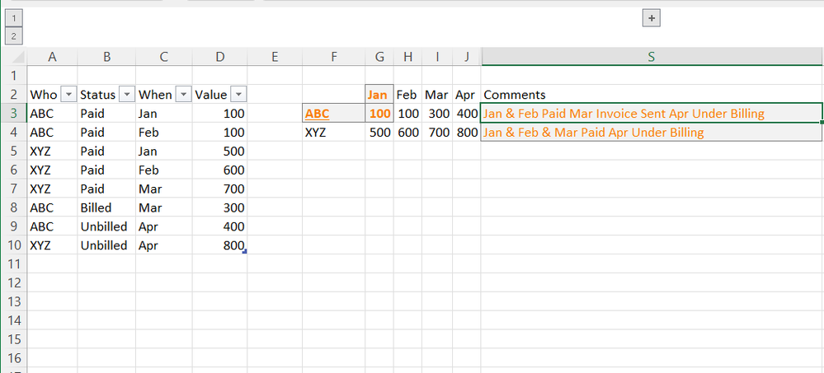Image resolution: width=824 pixels, height=373 pixels.
Task: Select column D header
Action: (219, 57)
